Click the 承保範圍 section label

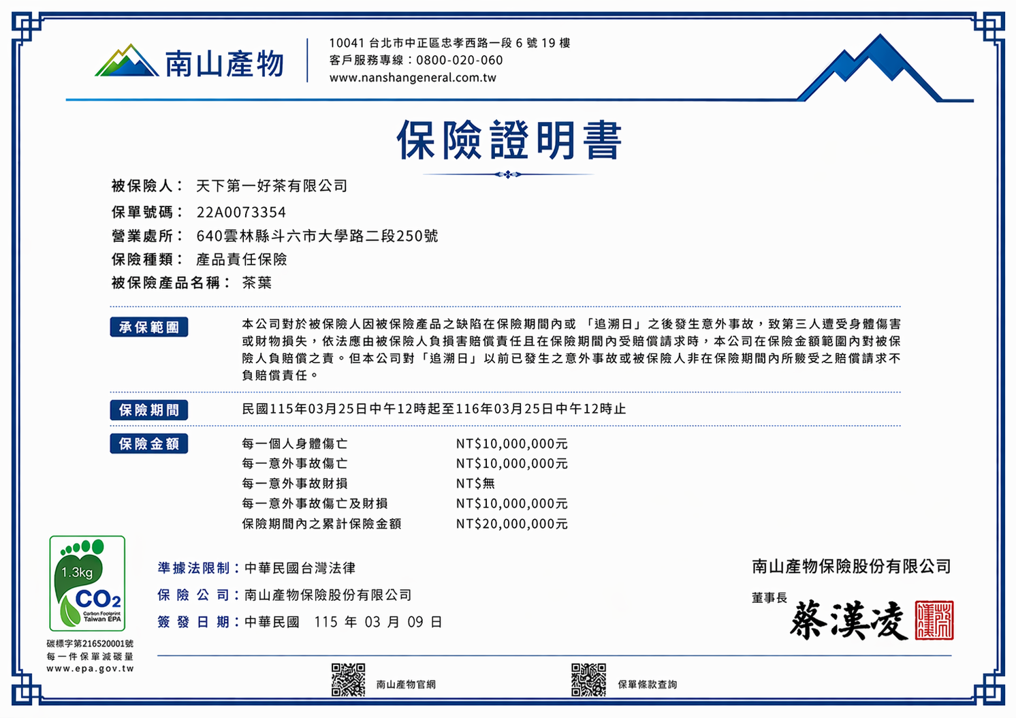(x=149, y=327)
